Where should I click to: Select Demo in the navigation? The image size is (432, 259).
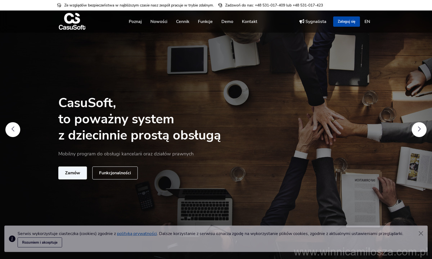227,22
